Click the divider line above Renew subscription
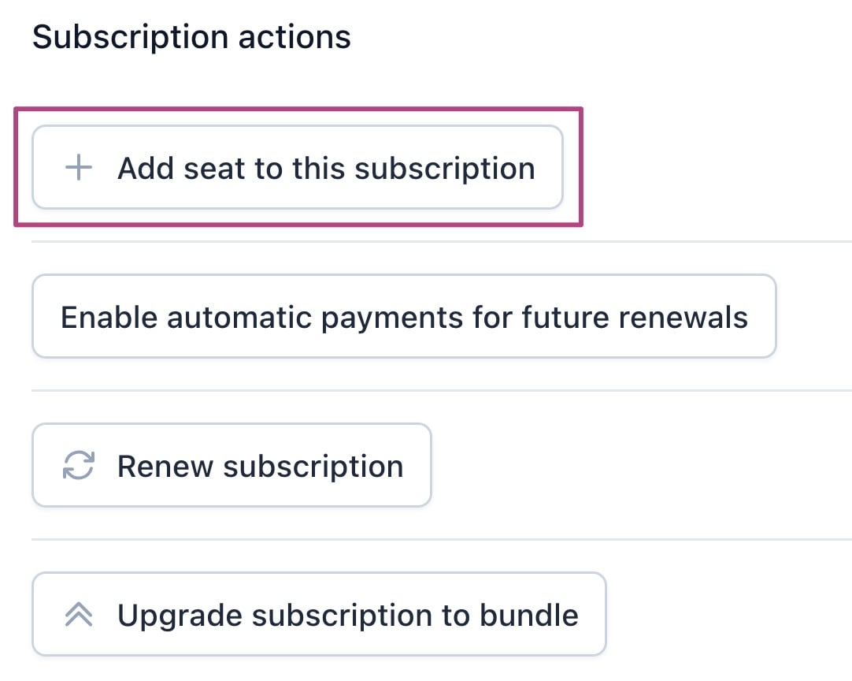Screen dimensions: 852x681 [x=441, y=390]
